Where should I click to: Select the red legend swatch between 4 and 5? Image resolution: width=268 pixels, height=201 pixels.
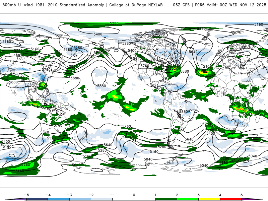pyautogui.click(x=231, y=199)
